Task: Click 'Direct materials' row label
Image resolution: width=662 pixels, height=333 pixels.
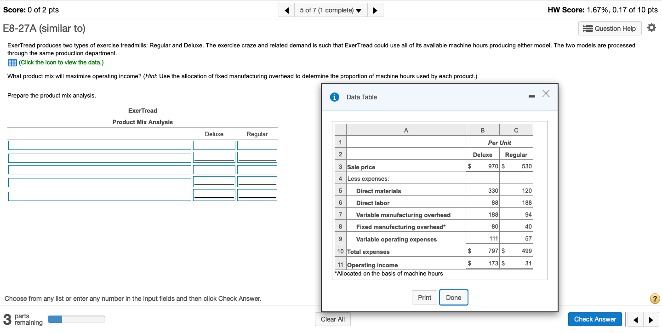Action: click(378, 191)
